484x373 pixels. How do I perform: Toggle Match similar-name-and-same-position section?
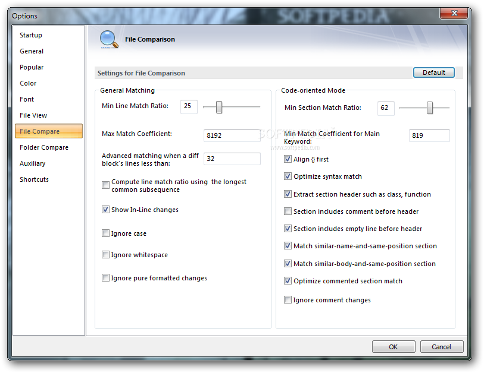click(x=288, y=246)
